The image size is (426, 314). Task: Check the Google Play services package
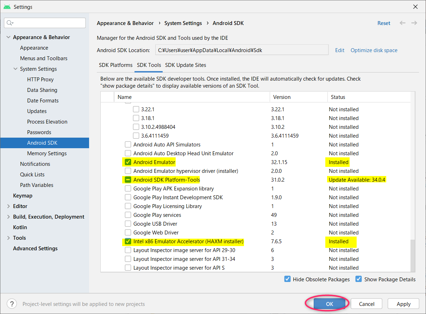pyautogui.click(x=128, y=215)
